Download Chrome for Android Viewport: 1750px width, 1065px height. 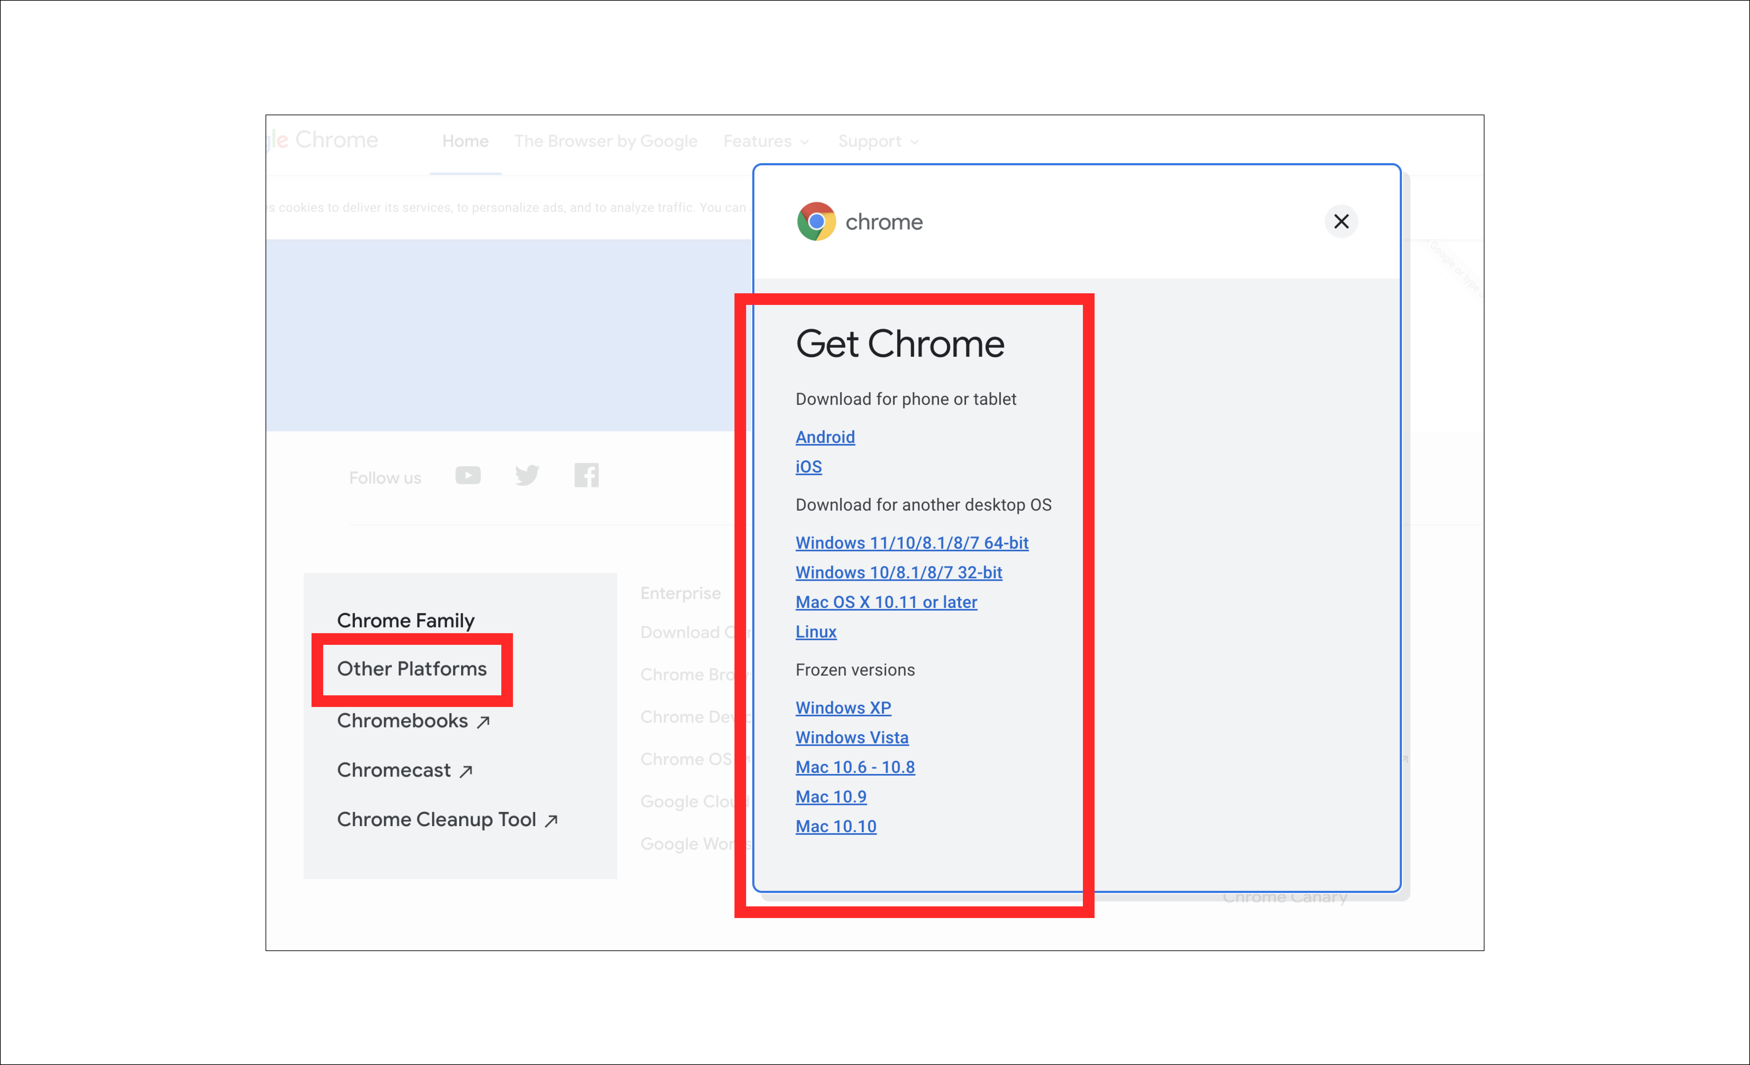pos(824,437)
